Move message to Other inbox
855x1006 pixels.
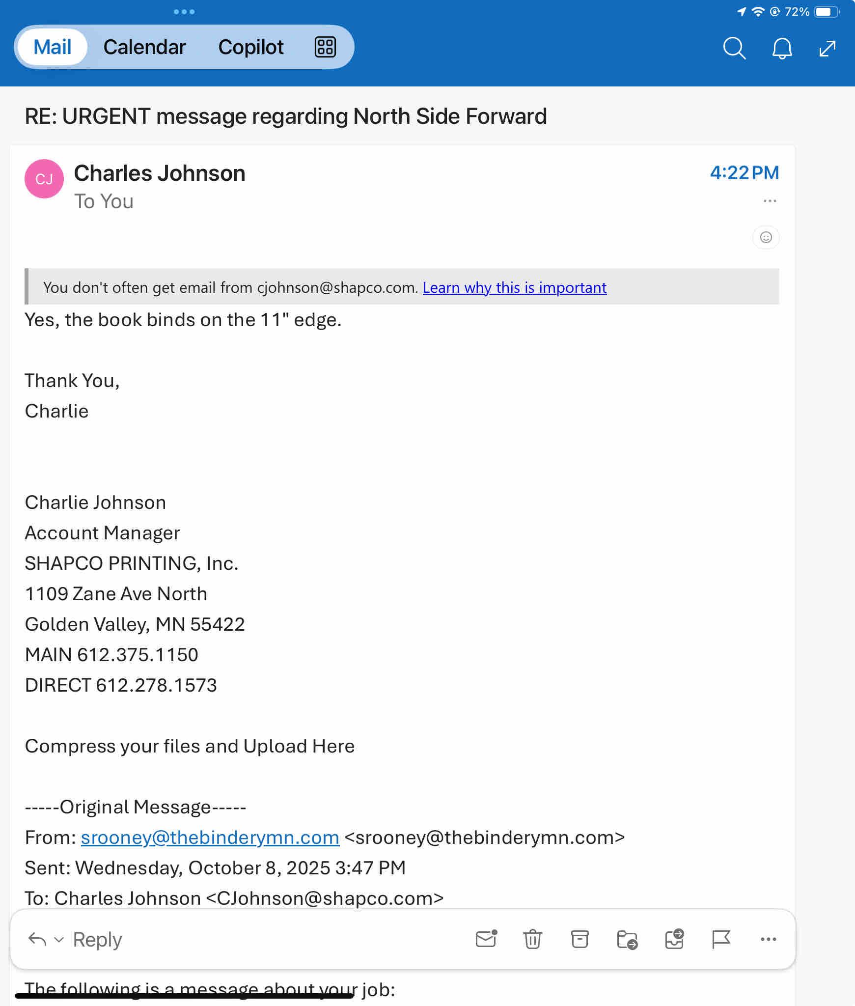tap(674, 939)
